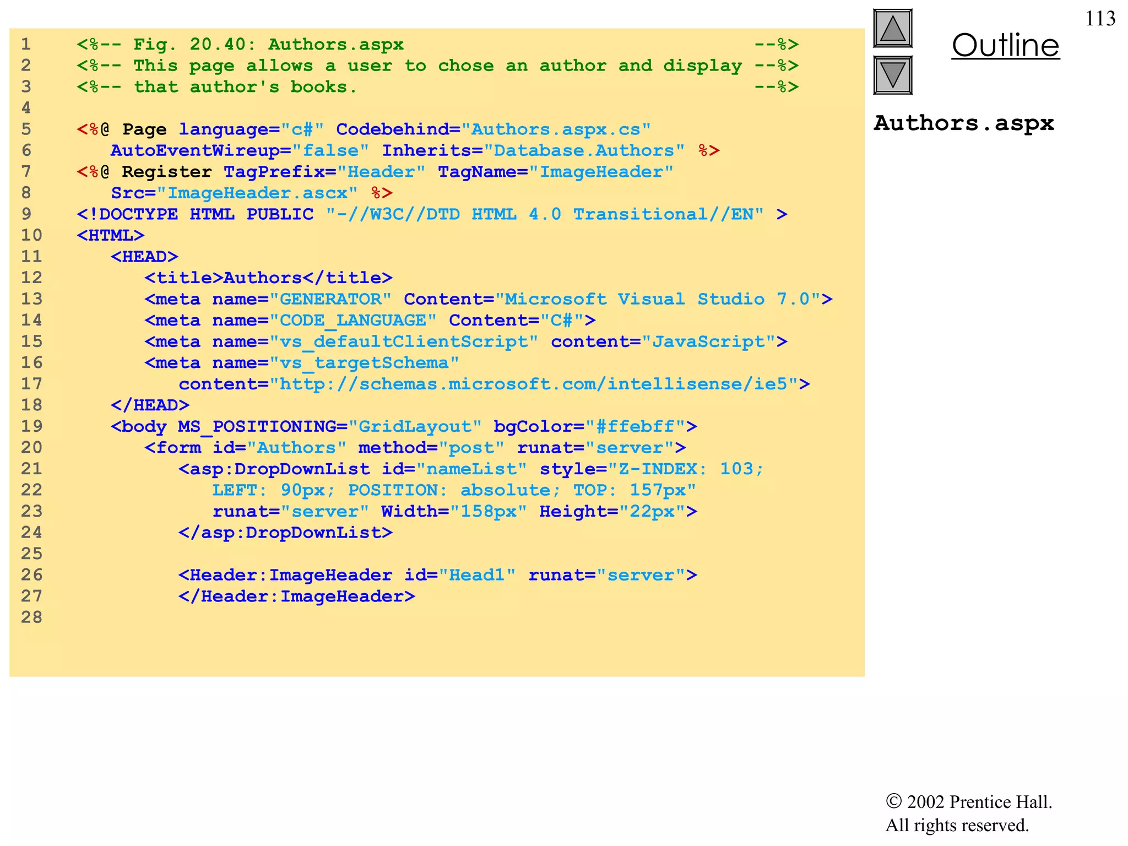Select content="JavaScript" attribute on line 15
The height and width of the screenshot is (846, 1128).
click(663, 341)
